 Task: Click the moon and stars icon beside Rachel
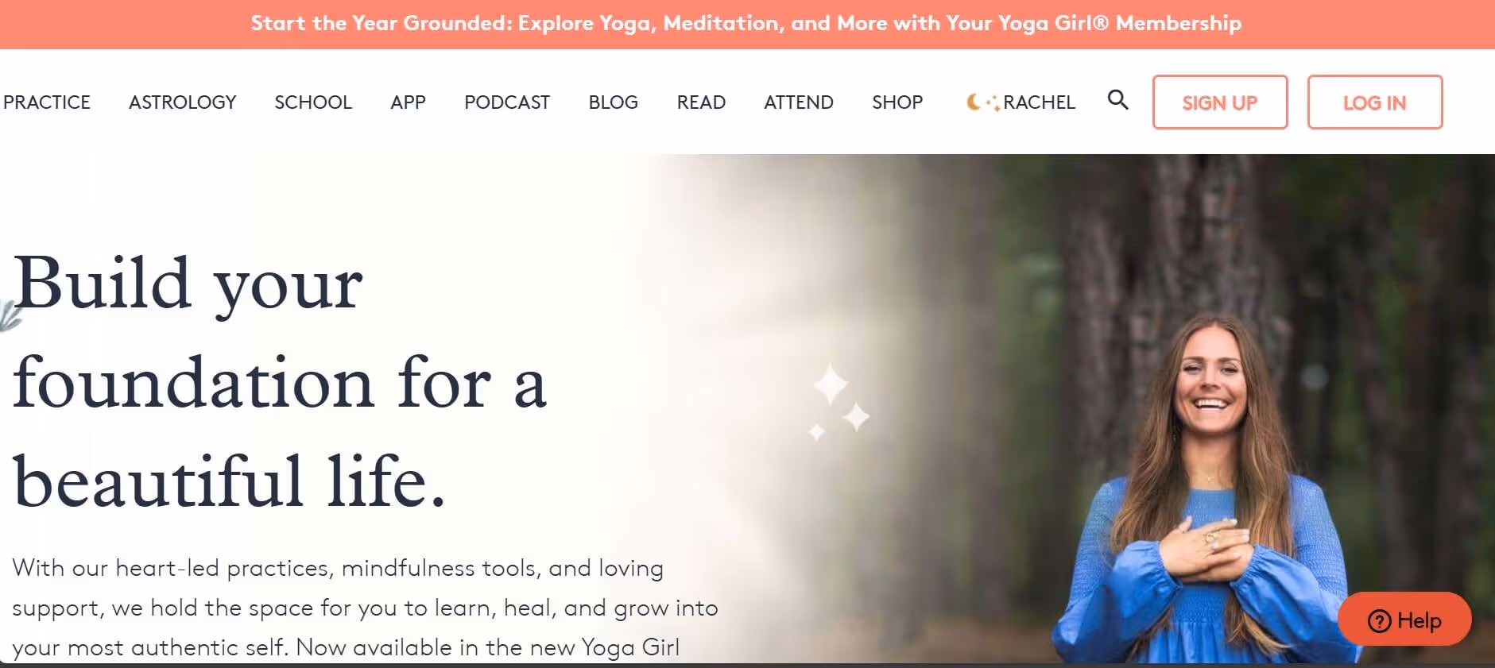click(x=982, y=102)
